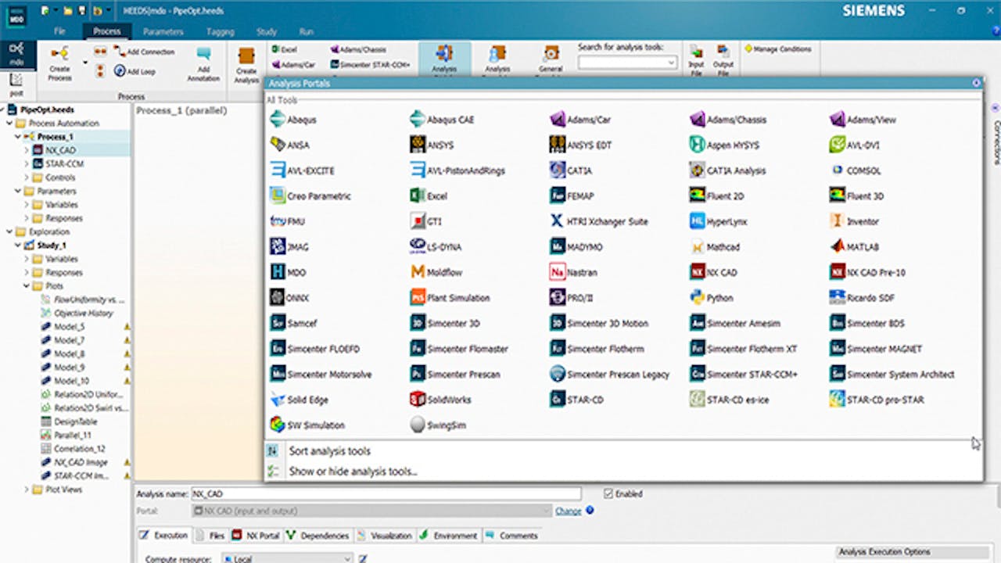This screenshot has height=563, width=1001.
Task: Open the mdo mode sidebar button
Action: coord(16,53)
